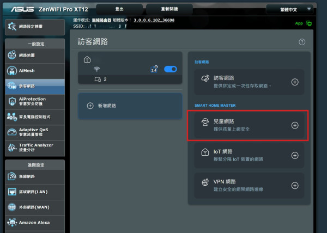Click the Network Map globe icon
This screenshot has height=233, width=327.
(12, 55)
